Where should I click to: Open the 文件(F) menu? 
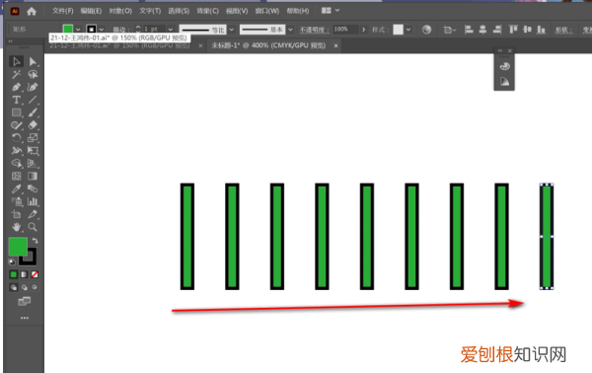pyautogui.click(x=63, y=11)
